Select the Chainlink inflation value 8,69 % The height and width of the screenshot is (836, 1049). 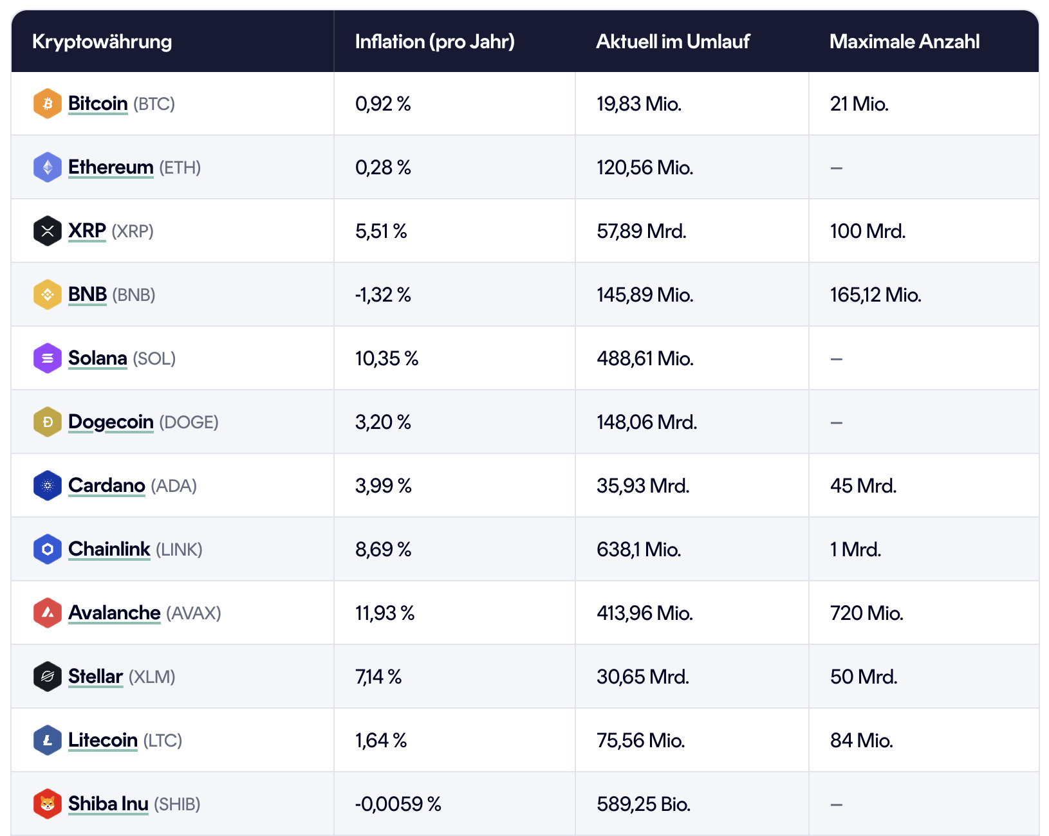[384, 549]
